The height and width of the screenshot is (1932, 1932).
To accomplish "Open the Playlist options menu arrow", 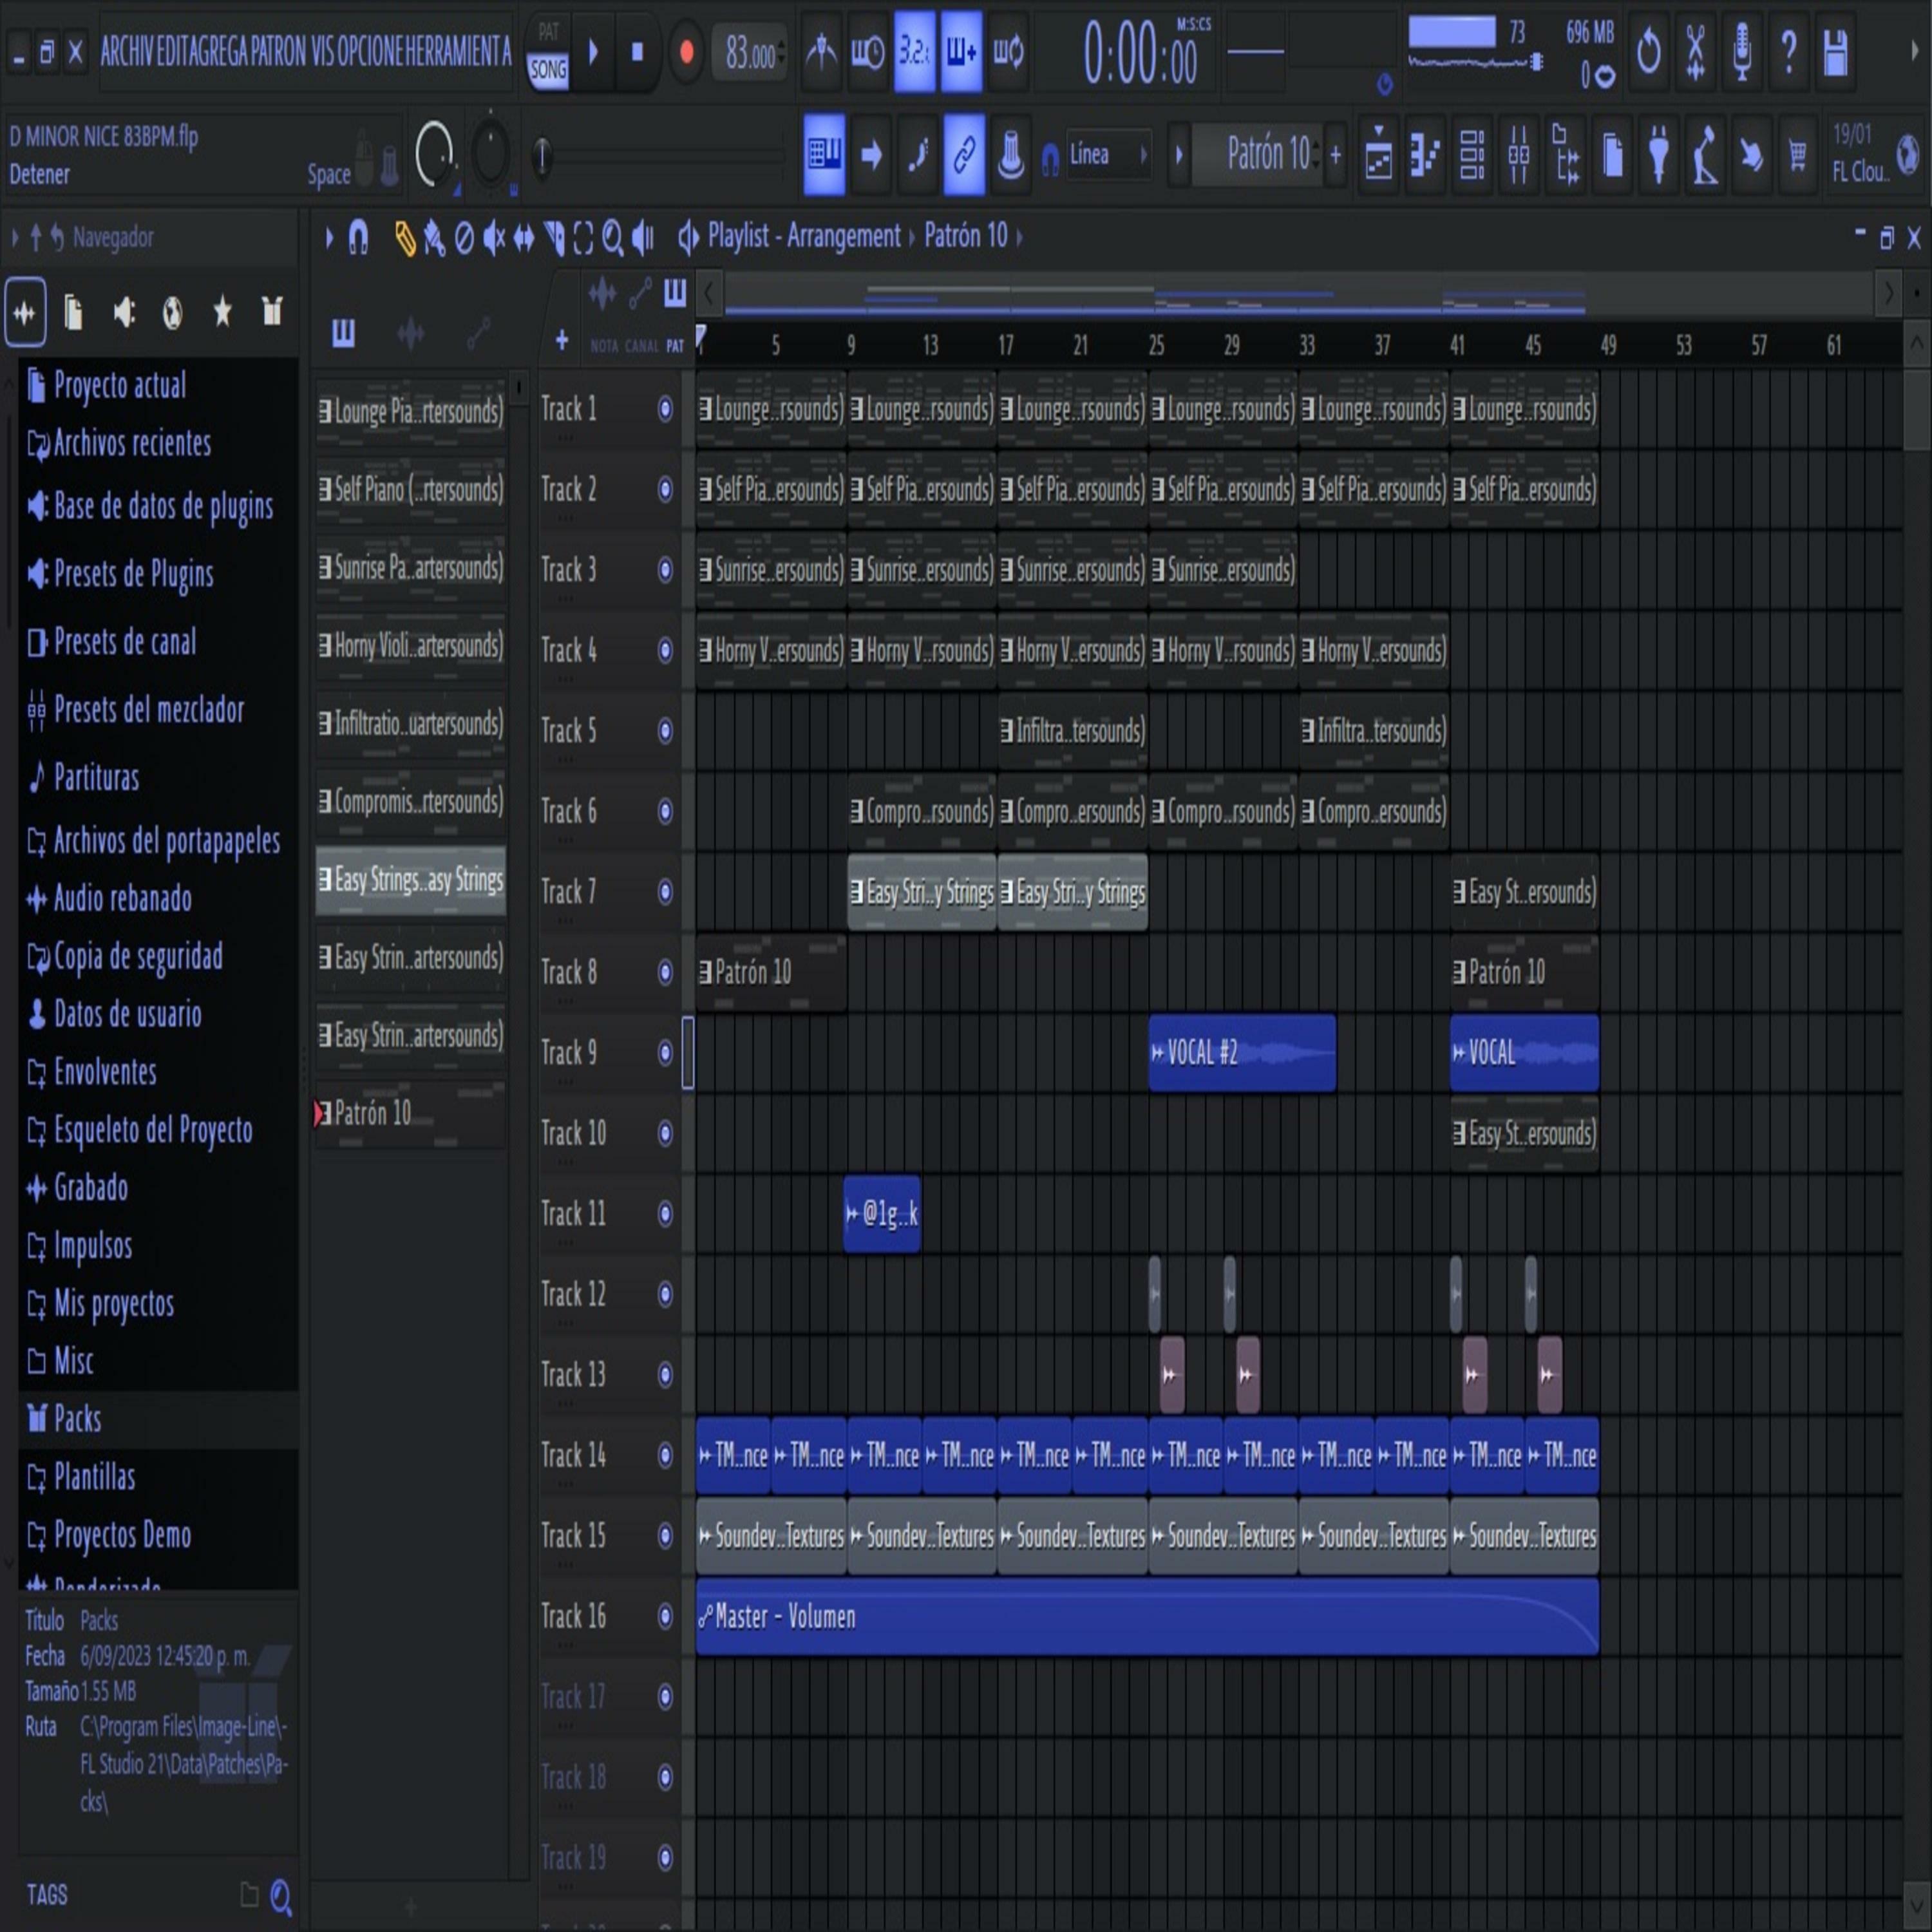I will pos(329,238).
